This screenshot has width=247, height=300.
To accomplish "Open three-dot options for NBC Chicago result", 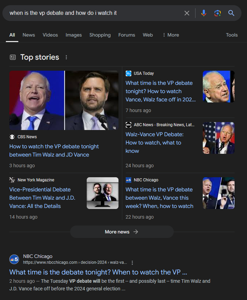I will click(132, 262).
